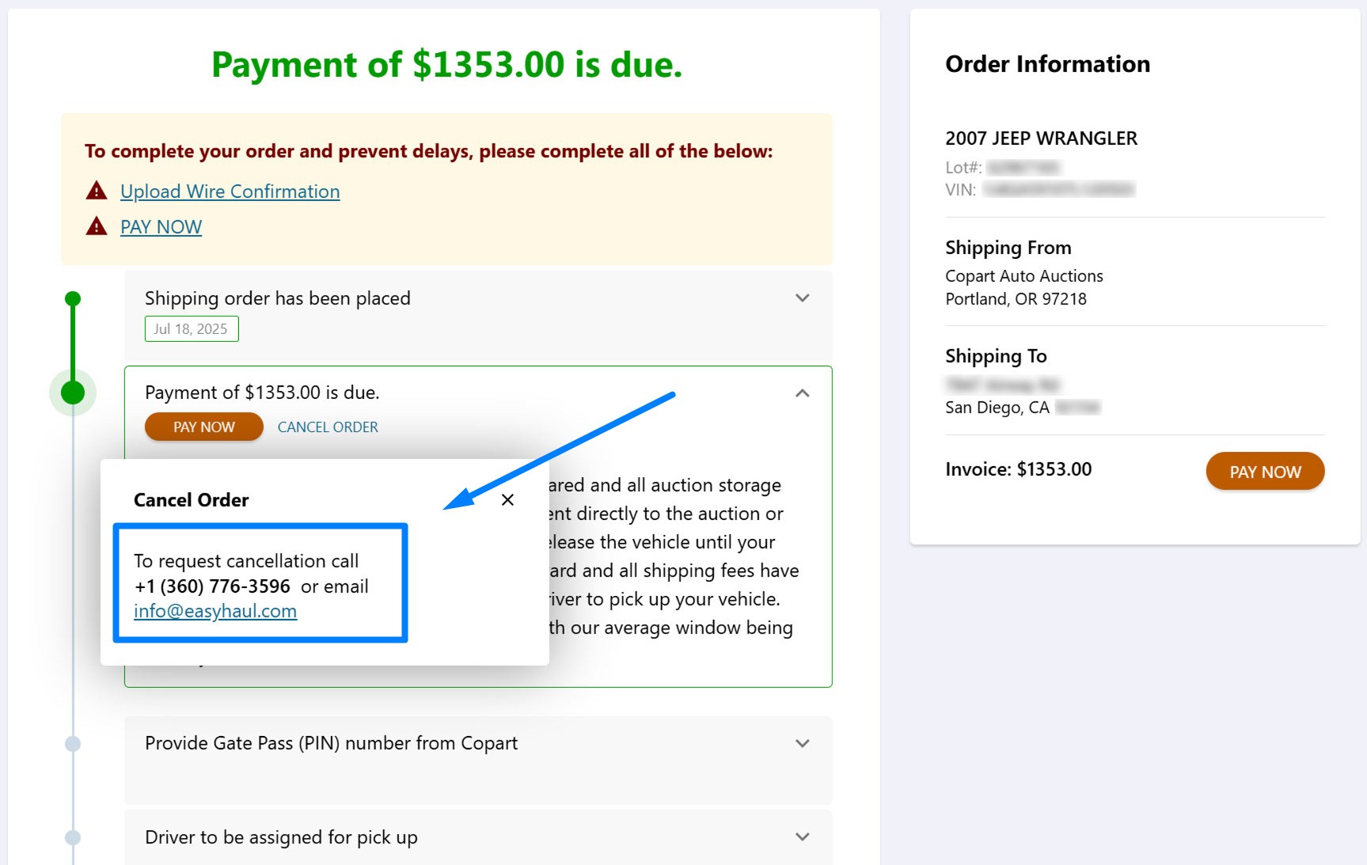Image resolution: width=1367 pixels, height=865 pixels.
Task: Select the first green timeline dot
Action: click(73, 298)
